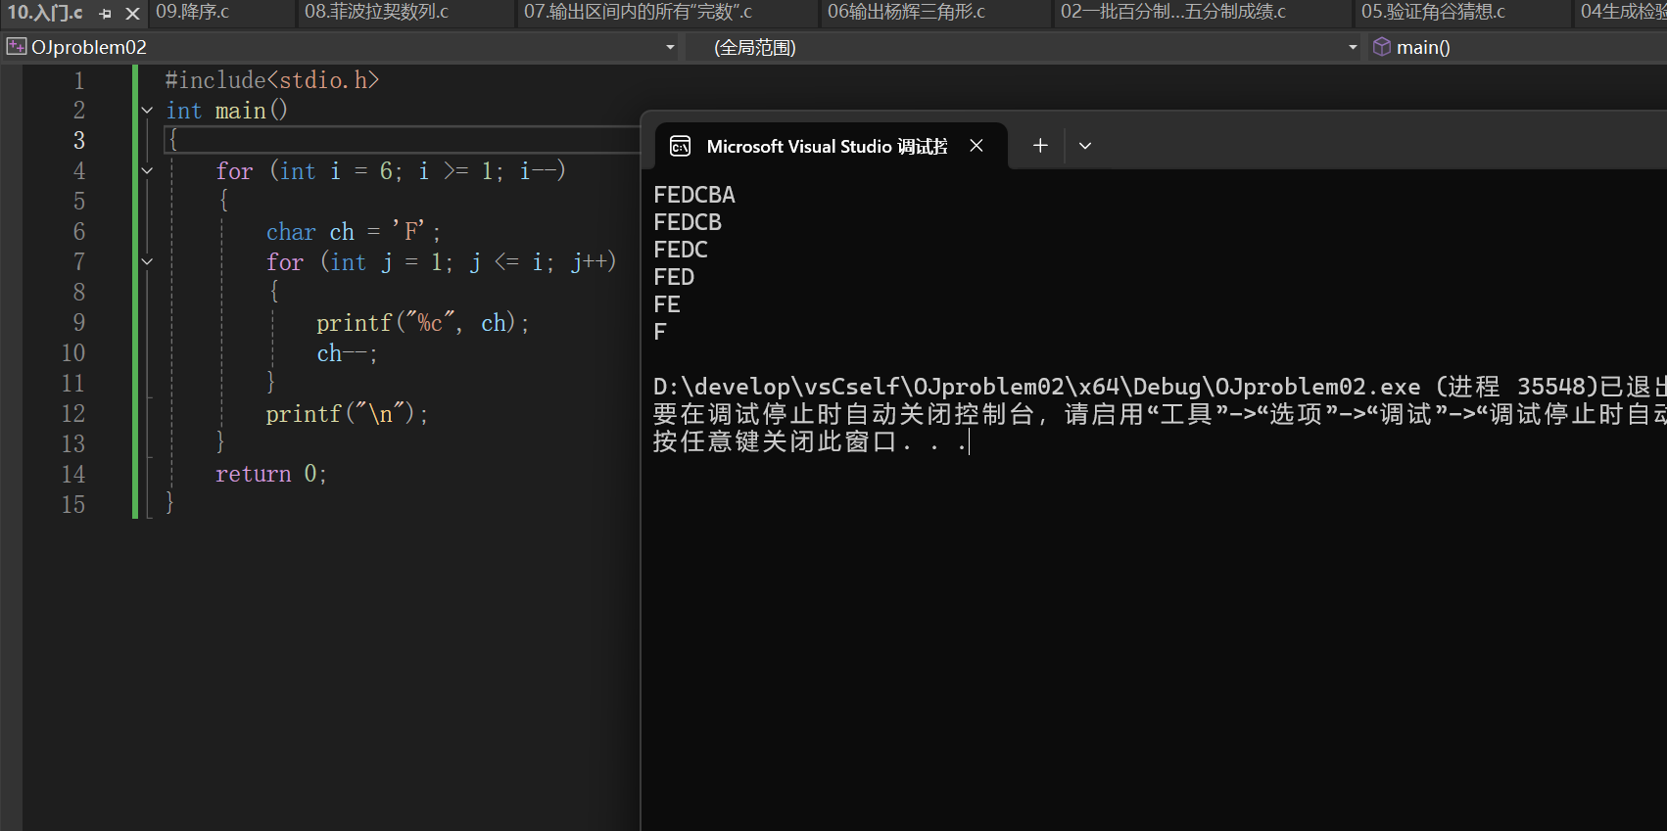Open the (全局范围) scope dropdown
Viewport: 1667px width, 831px height.
pyautogui.click(x=1353, y=47)
